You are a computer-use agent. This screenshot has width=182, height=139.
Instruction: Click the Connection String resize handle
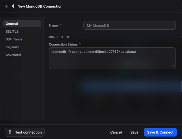(173, 66)
